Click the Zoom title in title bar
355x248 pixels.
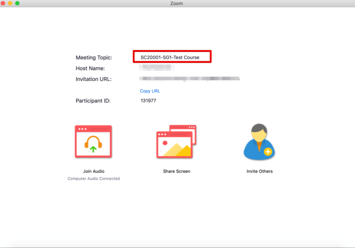click(x=177, y=4)
